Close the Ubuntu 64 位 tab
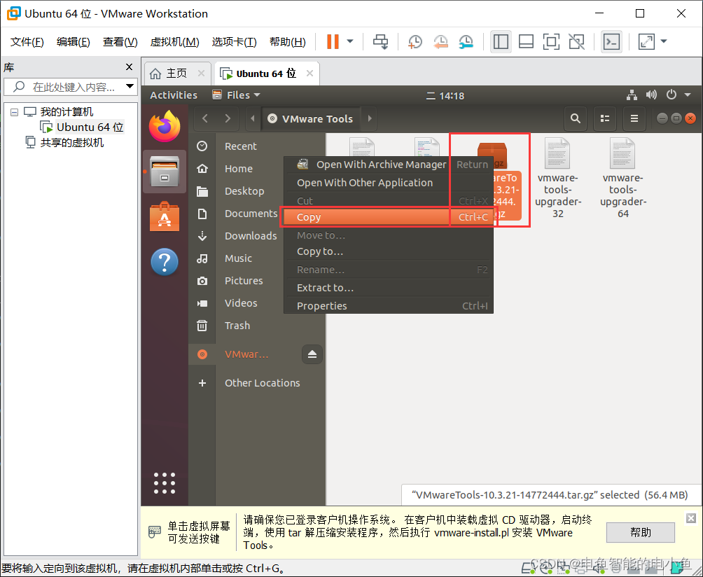The image size is (703, 577). [x=309, y=73]
